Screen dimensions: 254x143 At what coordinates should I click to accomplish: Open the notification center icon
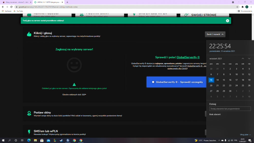pyautogui.click(x=250, y=140)
